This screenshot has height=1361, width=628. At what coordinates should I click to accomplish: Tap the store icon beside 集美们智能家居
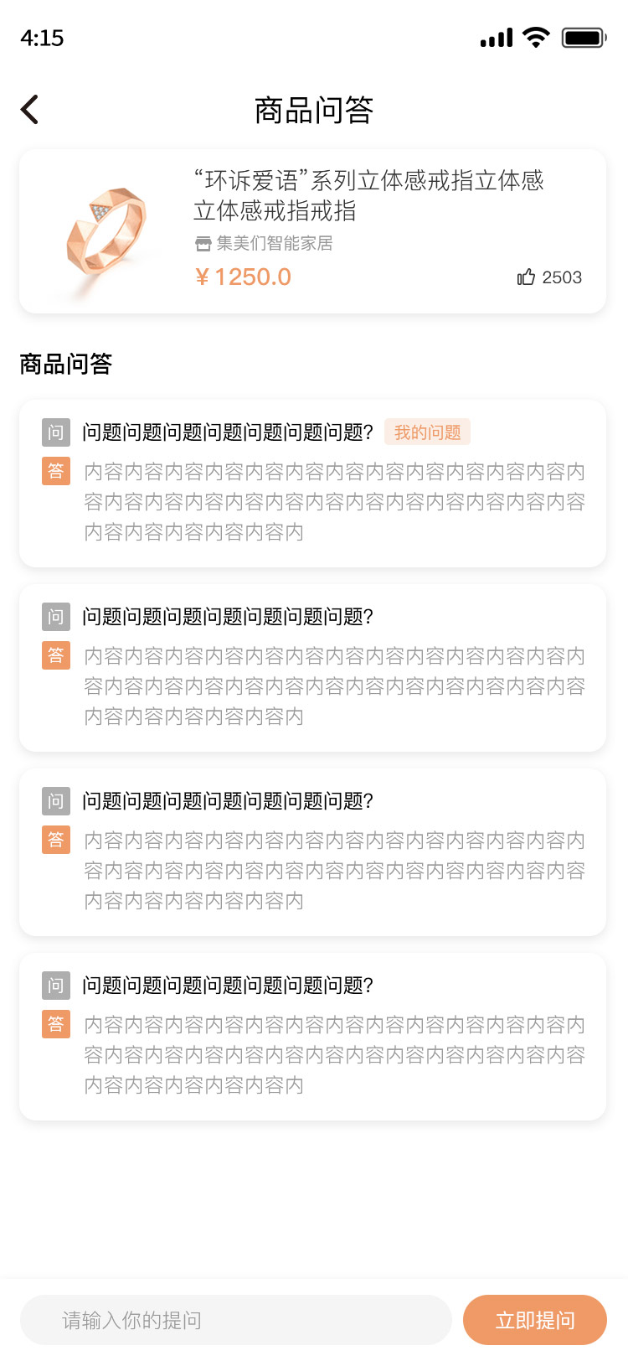[x=203, y=244]
